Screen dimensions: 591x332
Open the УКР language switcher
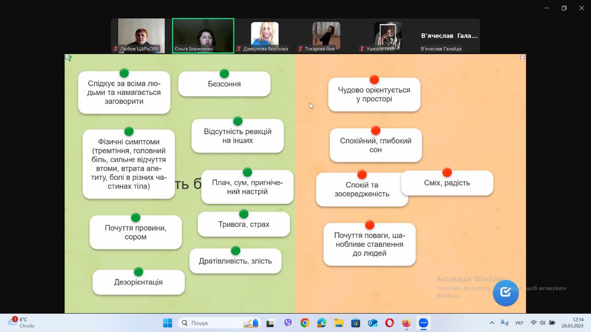(519, 323)
